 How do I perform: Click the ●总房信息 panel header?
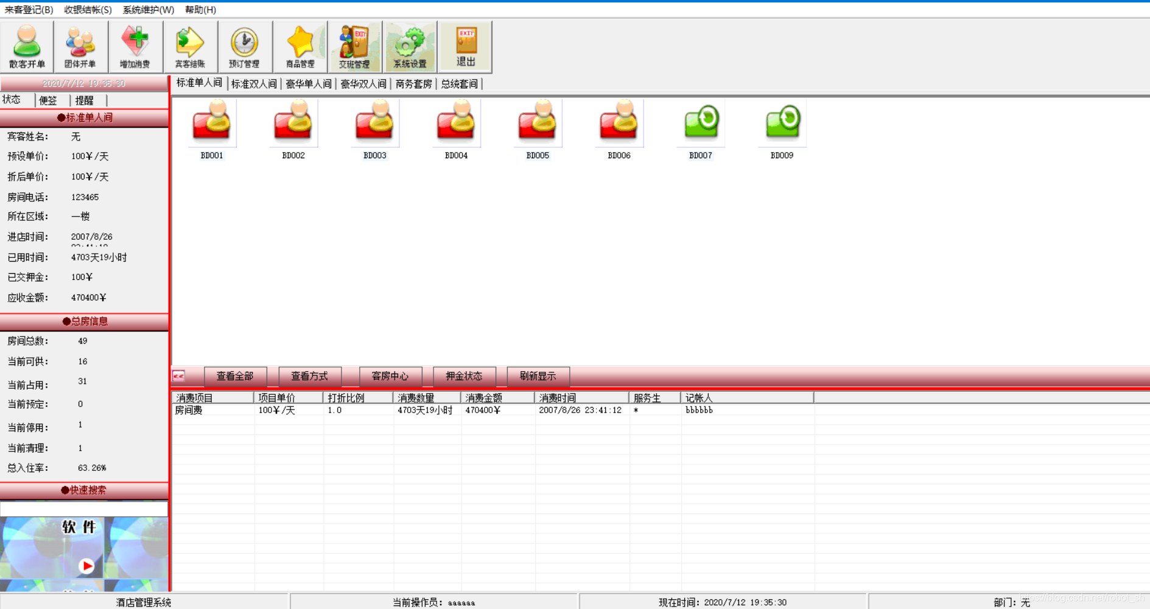click(x=84, y=321)
